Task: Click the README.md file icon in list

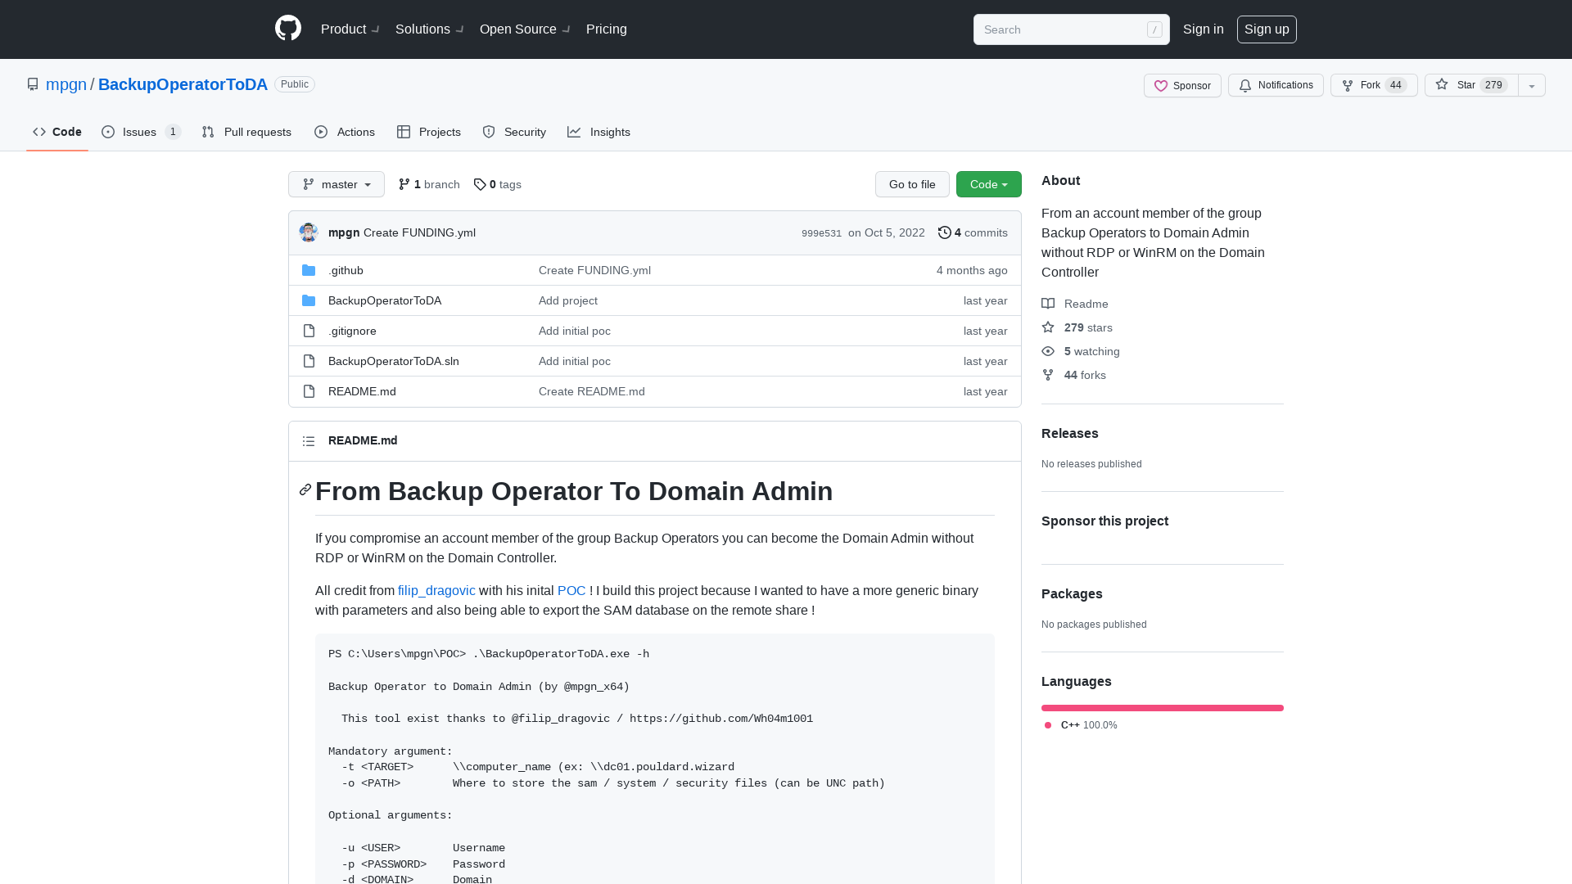Action: click(309, 391)
